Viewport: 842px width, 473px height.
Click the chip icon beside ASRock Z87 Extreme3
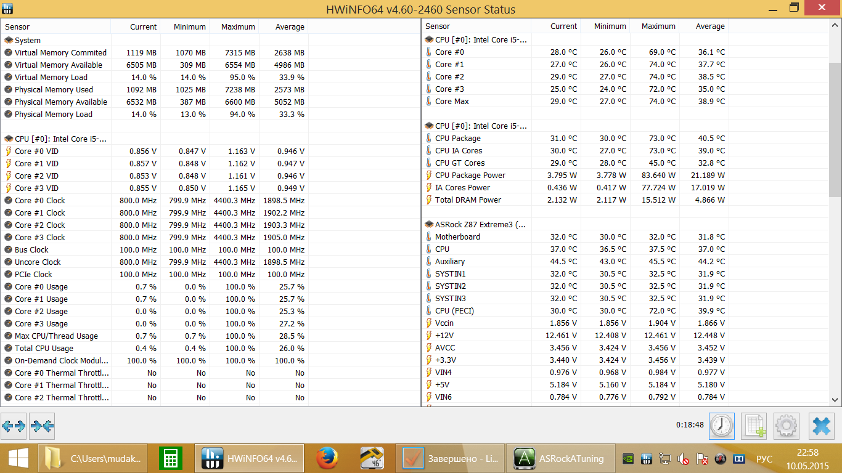[429, 225]
